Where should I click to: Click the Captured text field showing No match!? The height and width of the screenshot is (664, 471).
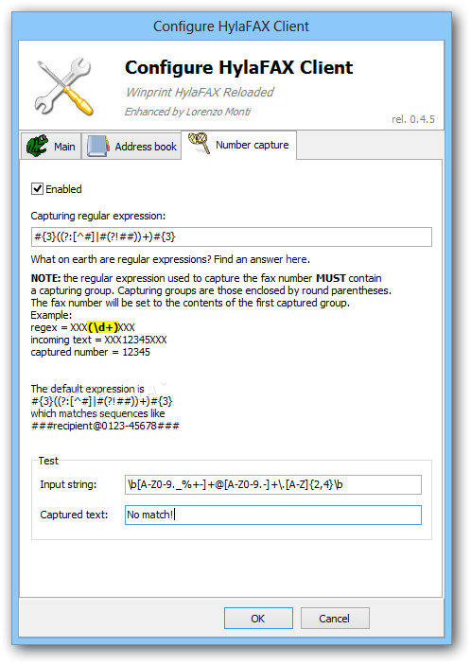[x=273, y=515]
